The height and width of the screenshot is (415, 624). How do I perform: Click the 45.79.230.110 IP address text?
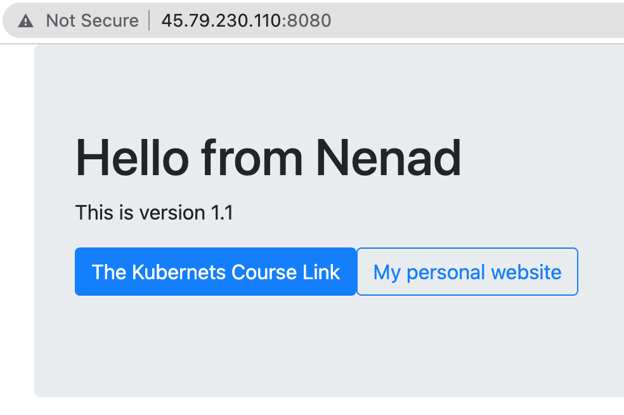coord(221,21)
